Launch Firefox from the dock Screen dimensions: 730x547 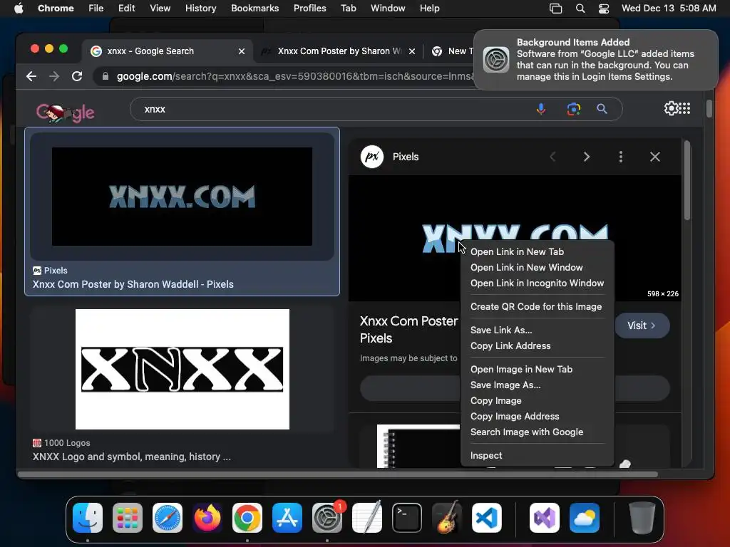tap(207, 518)
